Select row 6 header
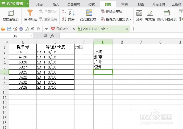 [x=5, y=72]
